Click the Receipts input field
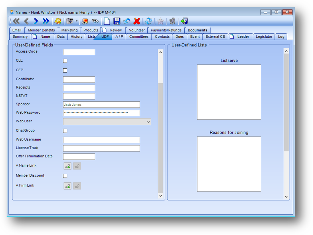Screen dimensions: 313x235 click(79, 88)
